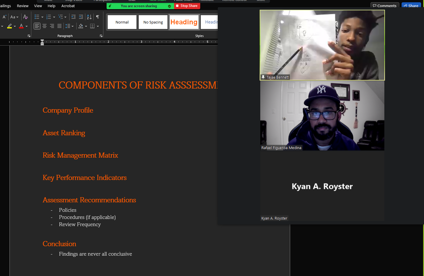Viewport: 424px width, 276px height.
Task: Select Tajae Bennett's video thumbnail
Action: 322,45
